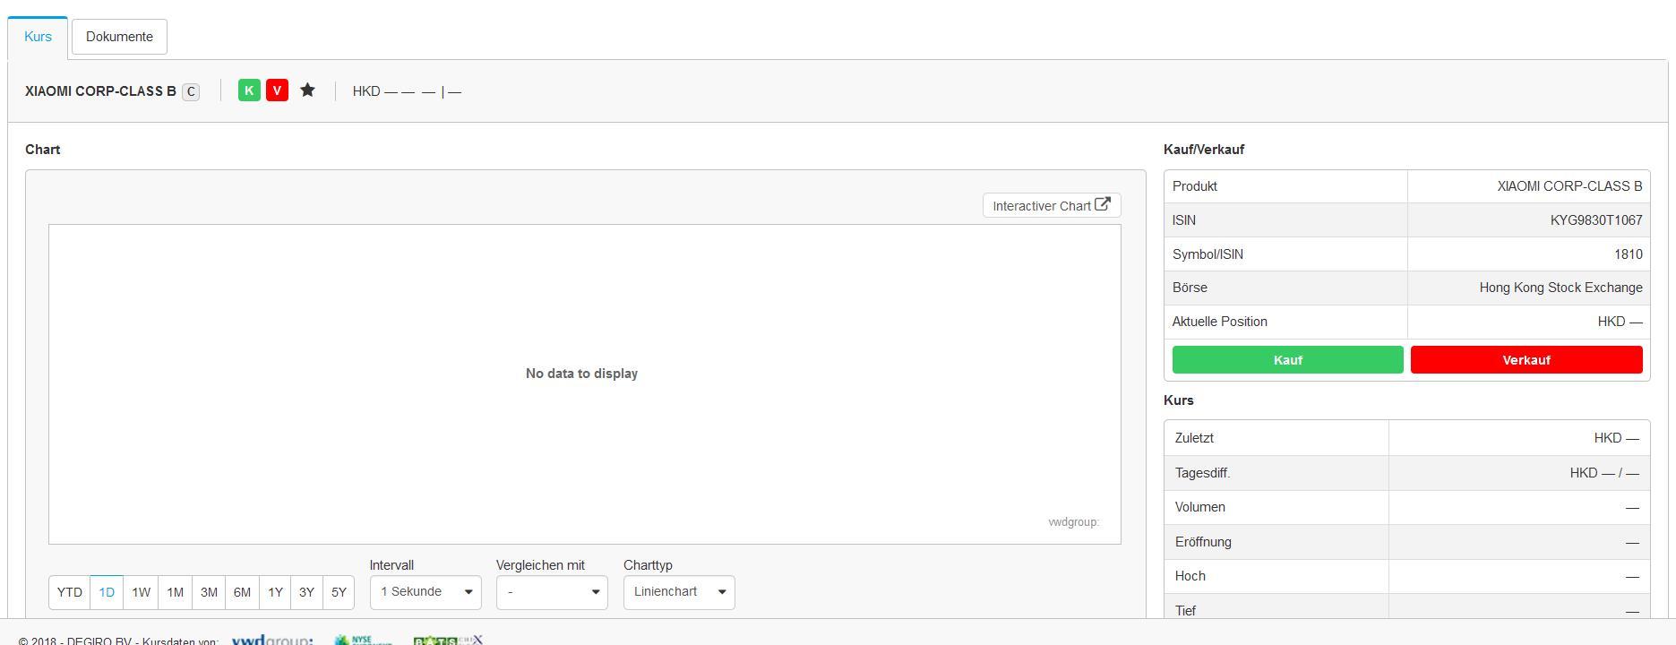
Task: Open the Dokumente tab
Action: [119, 37]
